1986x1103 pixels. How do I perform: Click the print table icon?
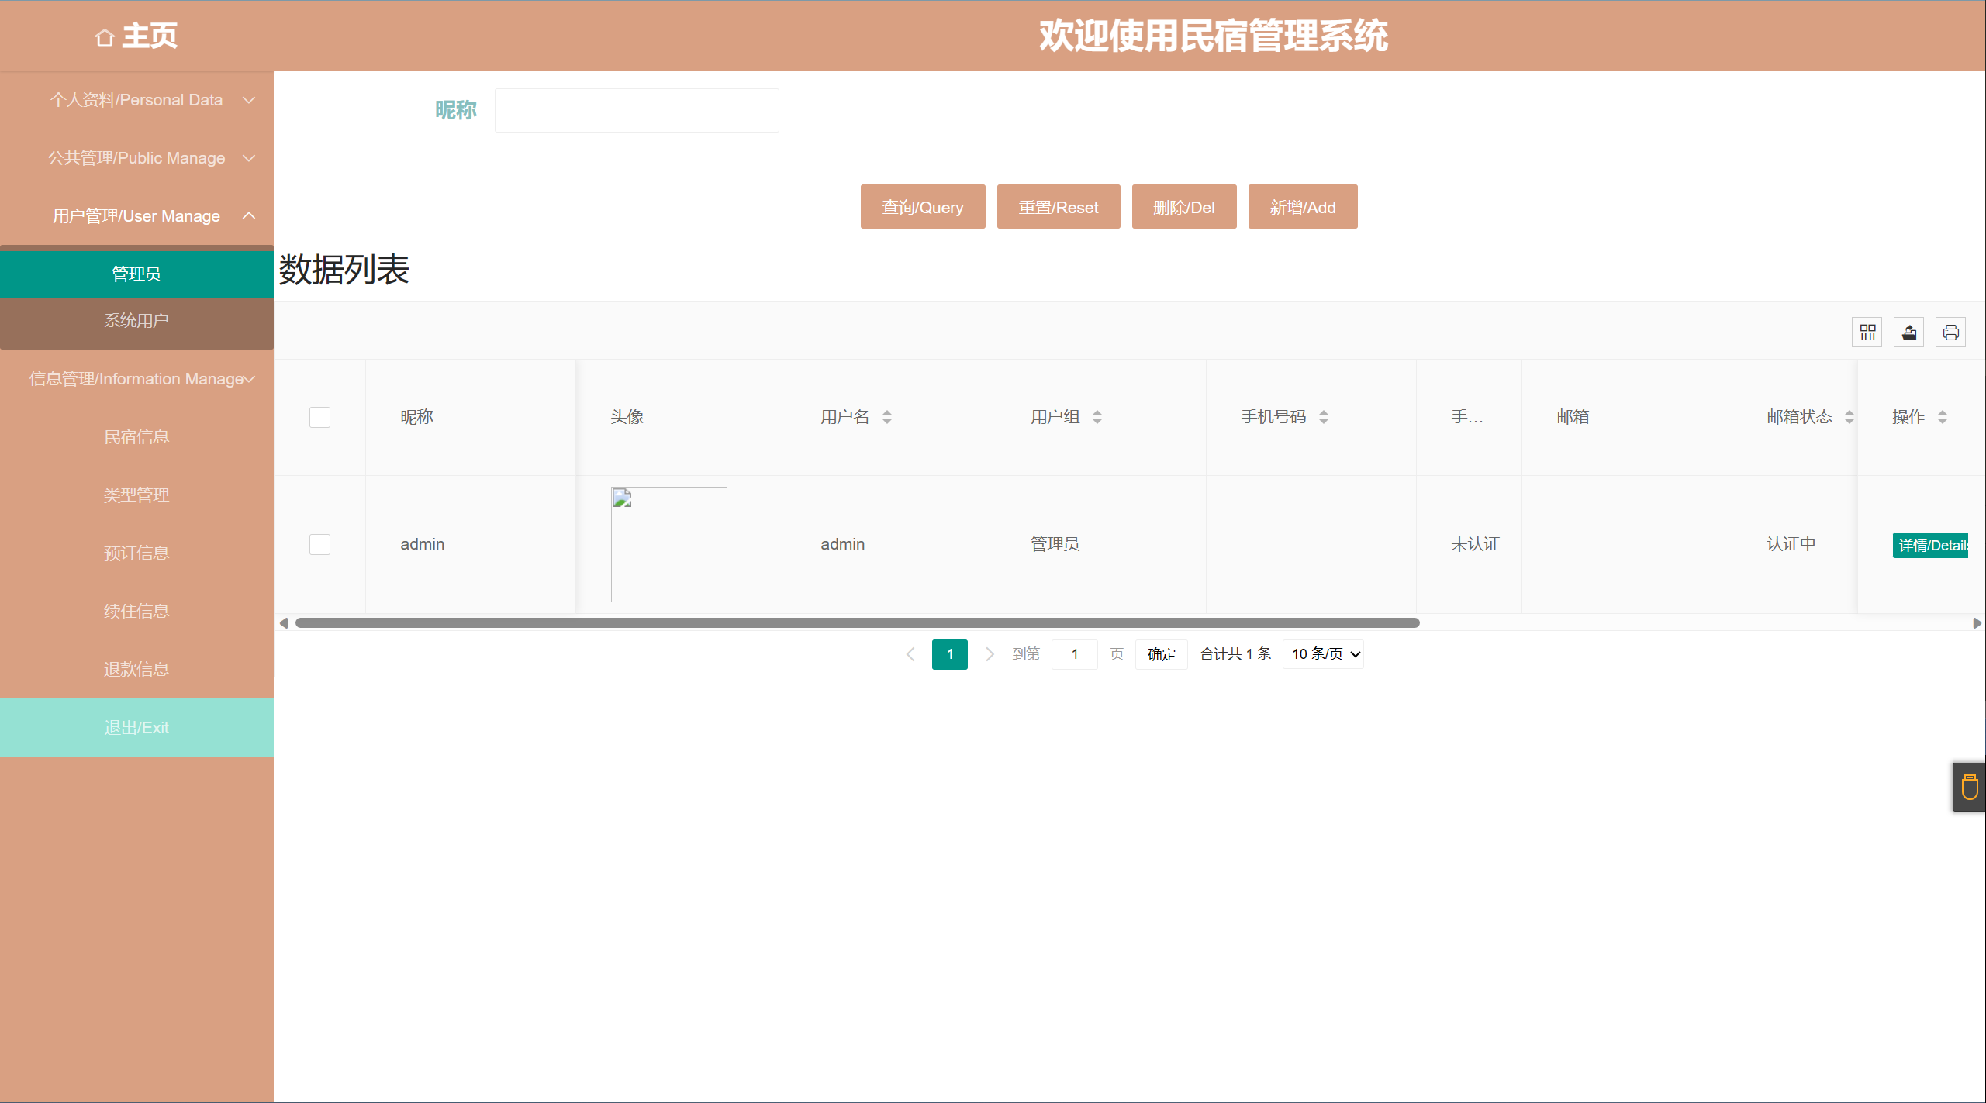(1950, 333)
